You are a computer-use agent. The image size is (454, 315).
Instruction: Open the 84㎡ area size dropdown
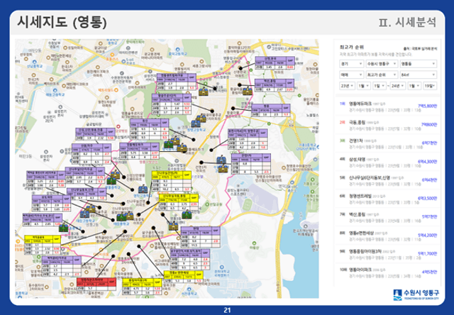point(418,74)
